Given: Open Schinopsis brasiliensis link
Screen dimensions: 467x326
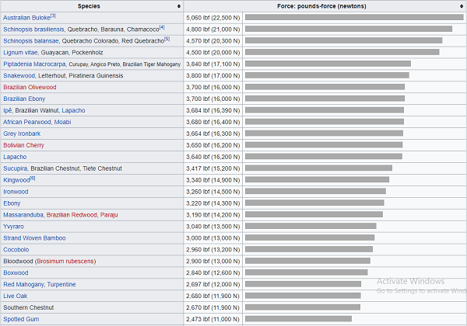Looking at the screenshot, I should (x=33, y=29).
